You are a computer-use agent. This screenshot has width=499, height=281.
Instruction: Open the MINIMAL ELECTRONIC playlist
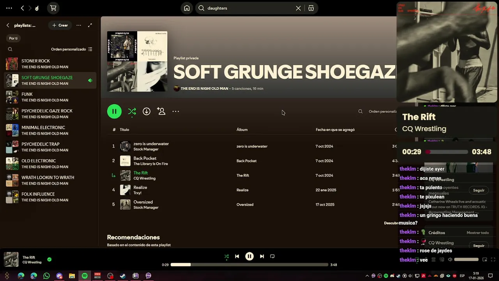(51, 130)
